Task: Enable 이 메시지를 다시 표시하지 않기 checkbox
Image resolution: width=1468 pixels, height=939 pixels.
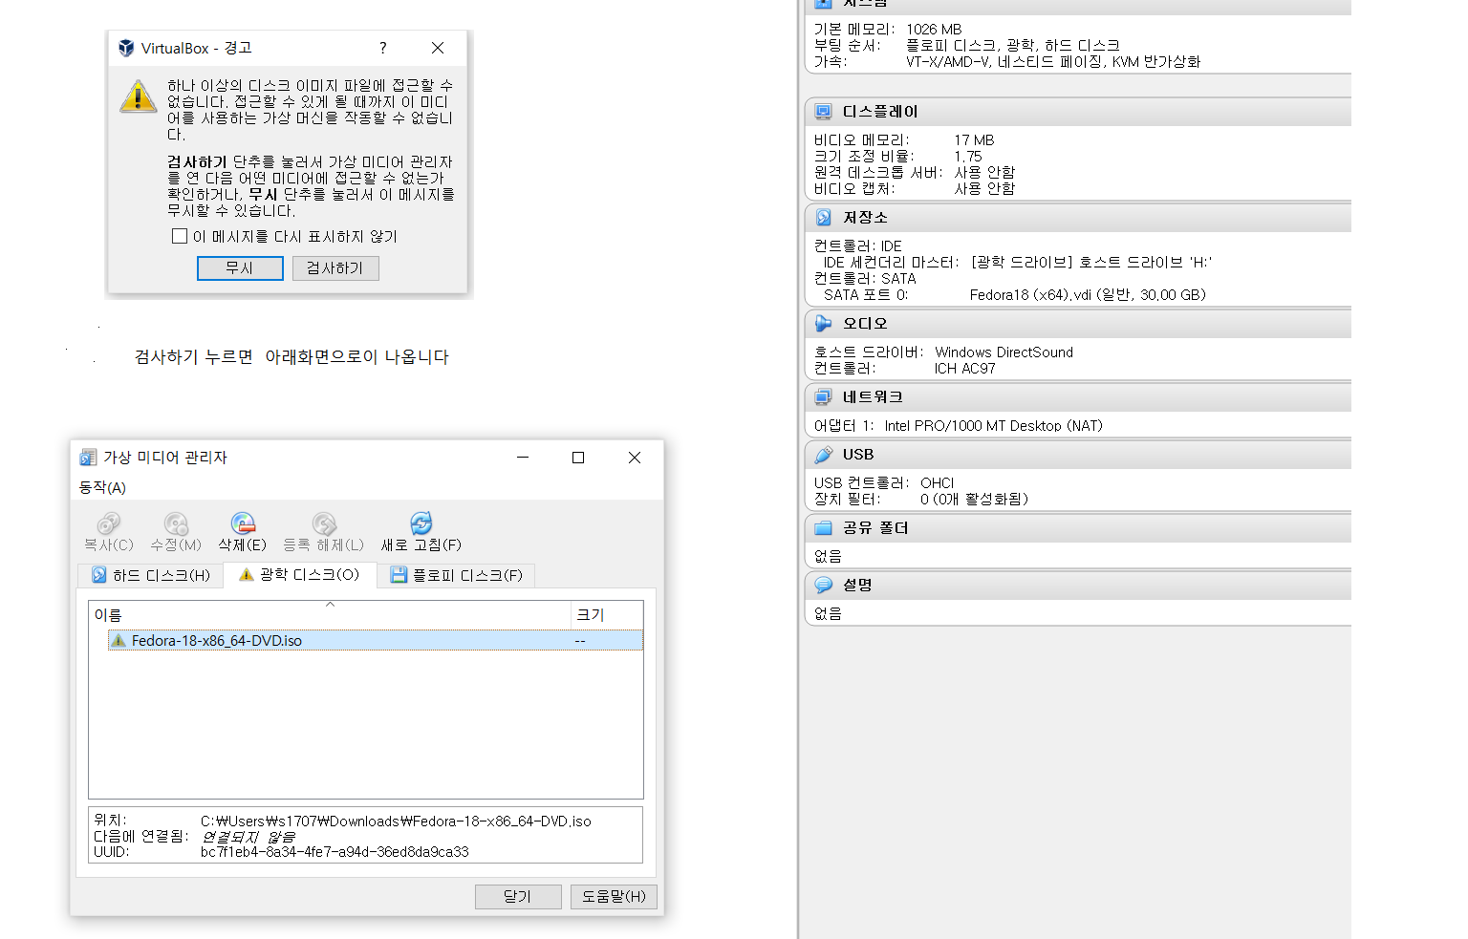Action: click(179, 236)
